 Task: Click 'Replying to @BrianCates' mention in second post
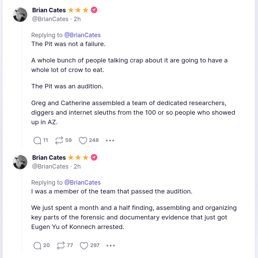point(82,183)
